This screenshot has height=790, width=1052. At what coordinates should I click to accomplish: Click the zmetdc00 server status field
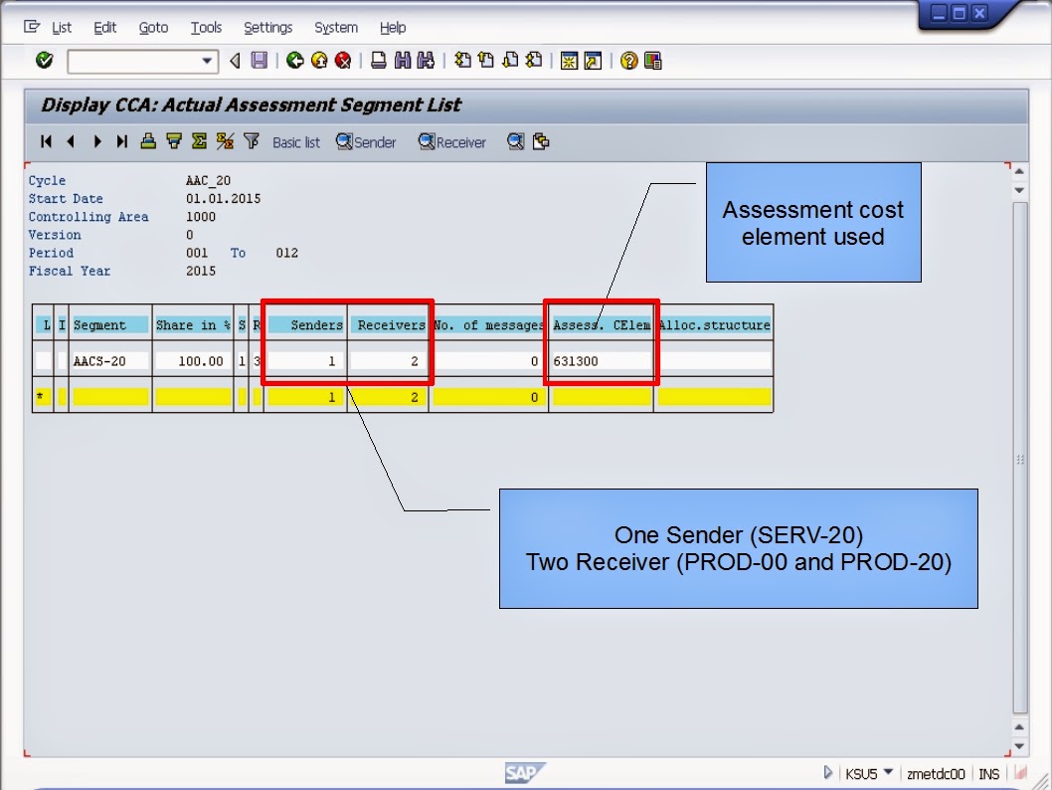point(936,774)
